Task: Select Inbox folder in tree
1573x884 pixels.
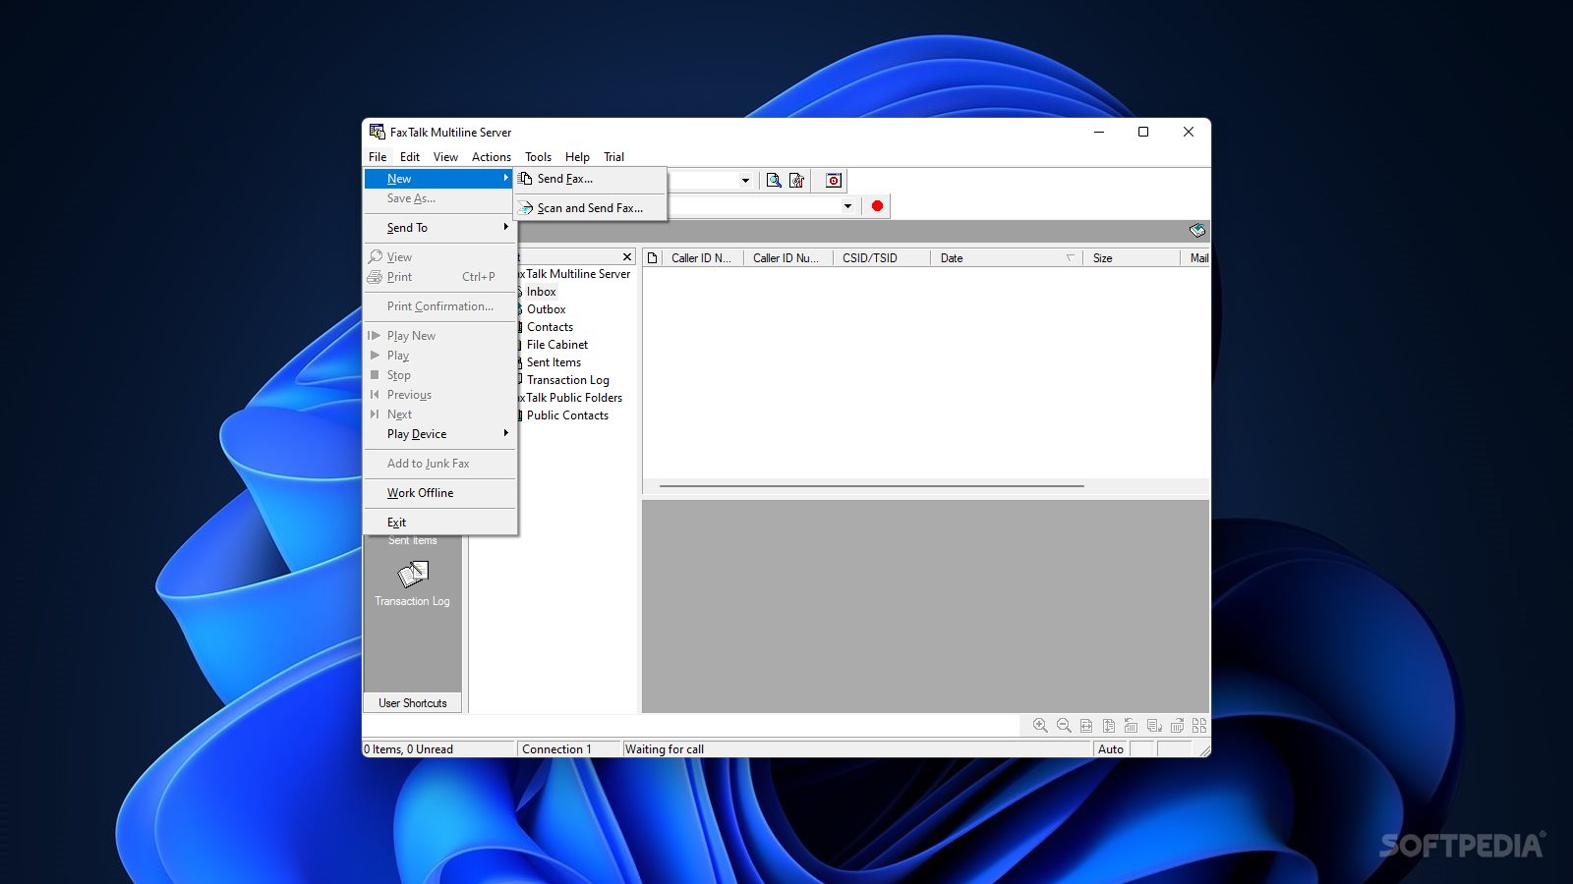Action: pyautogui.click(x=541, y=292)
